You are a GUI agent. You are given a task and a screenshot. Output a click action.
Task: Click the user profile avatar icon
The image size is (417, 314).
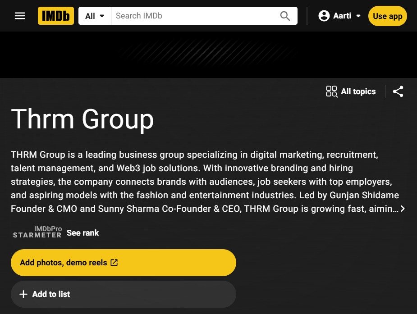(x=324, y=15)
